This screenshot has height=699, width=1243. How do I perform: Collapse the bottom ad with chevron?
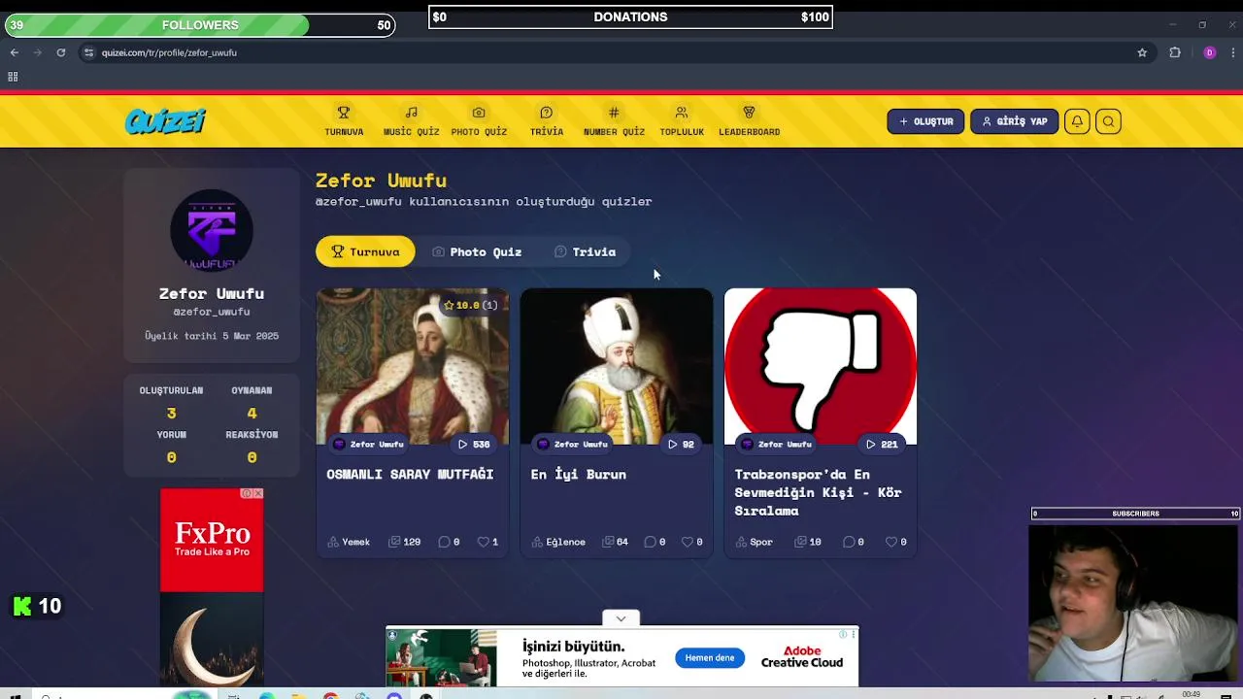point(621,618)
